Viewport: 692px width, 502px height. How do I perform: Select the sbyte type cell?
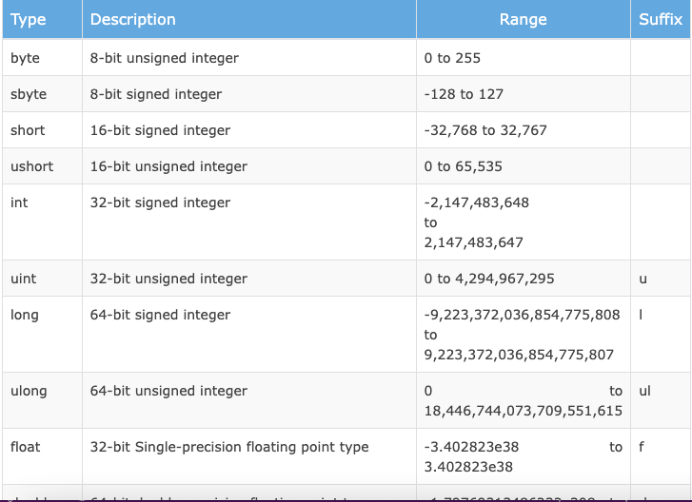pos(29,94)
